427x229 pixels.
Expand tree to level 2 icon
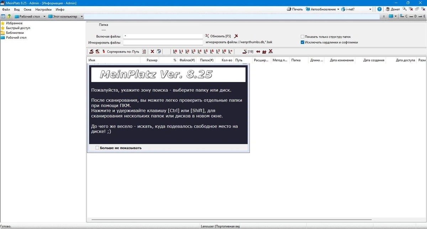point(187,51)
